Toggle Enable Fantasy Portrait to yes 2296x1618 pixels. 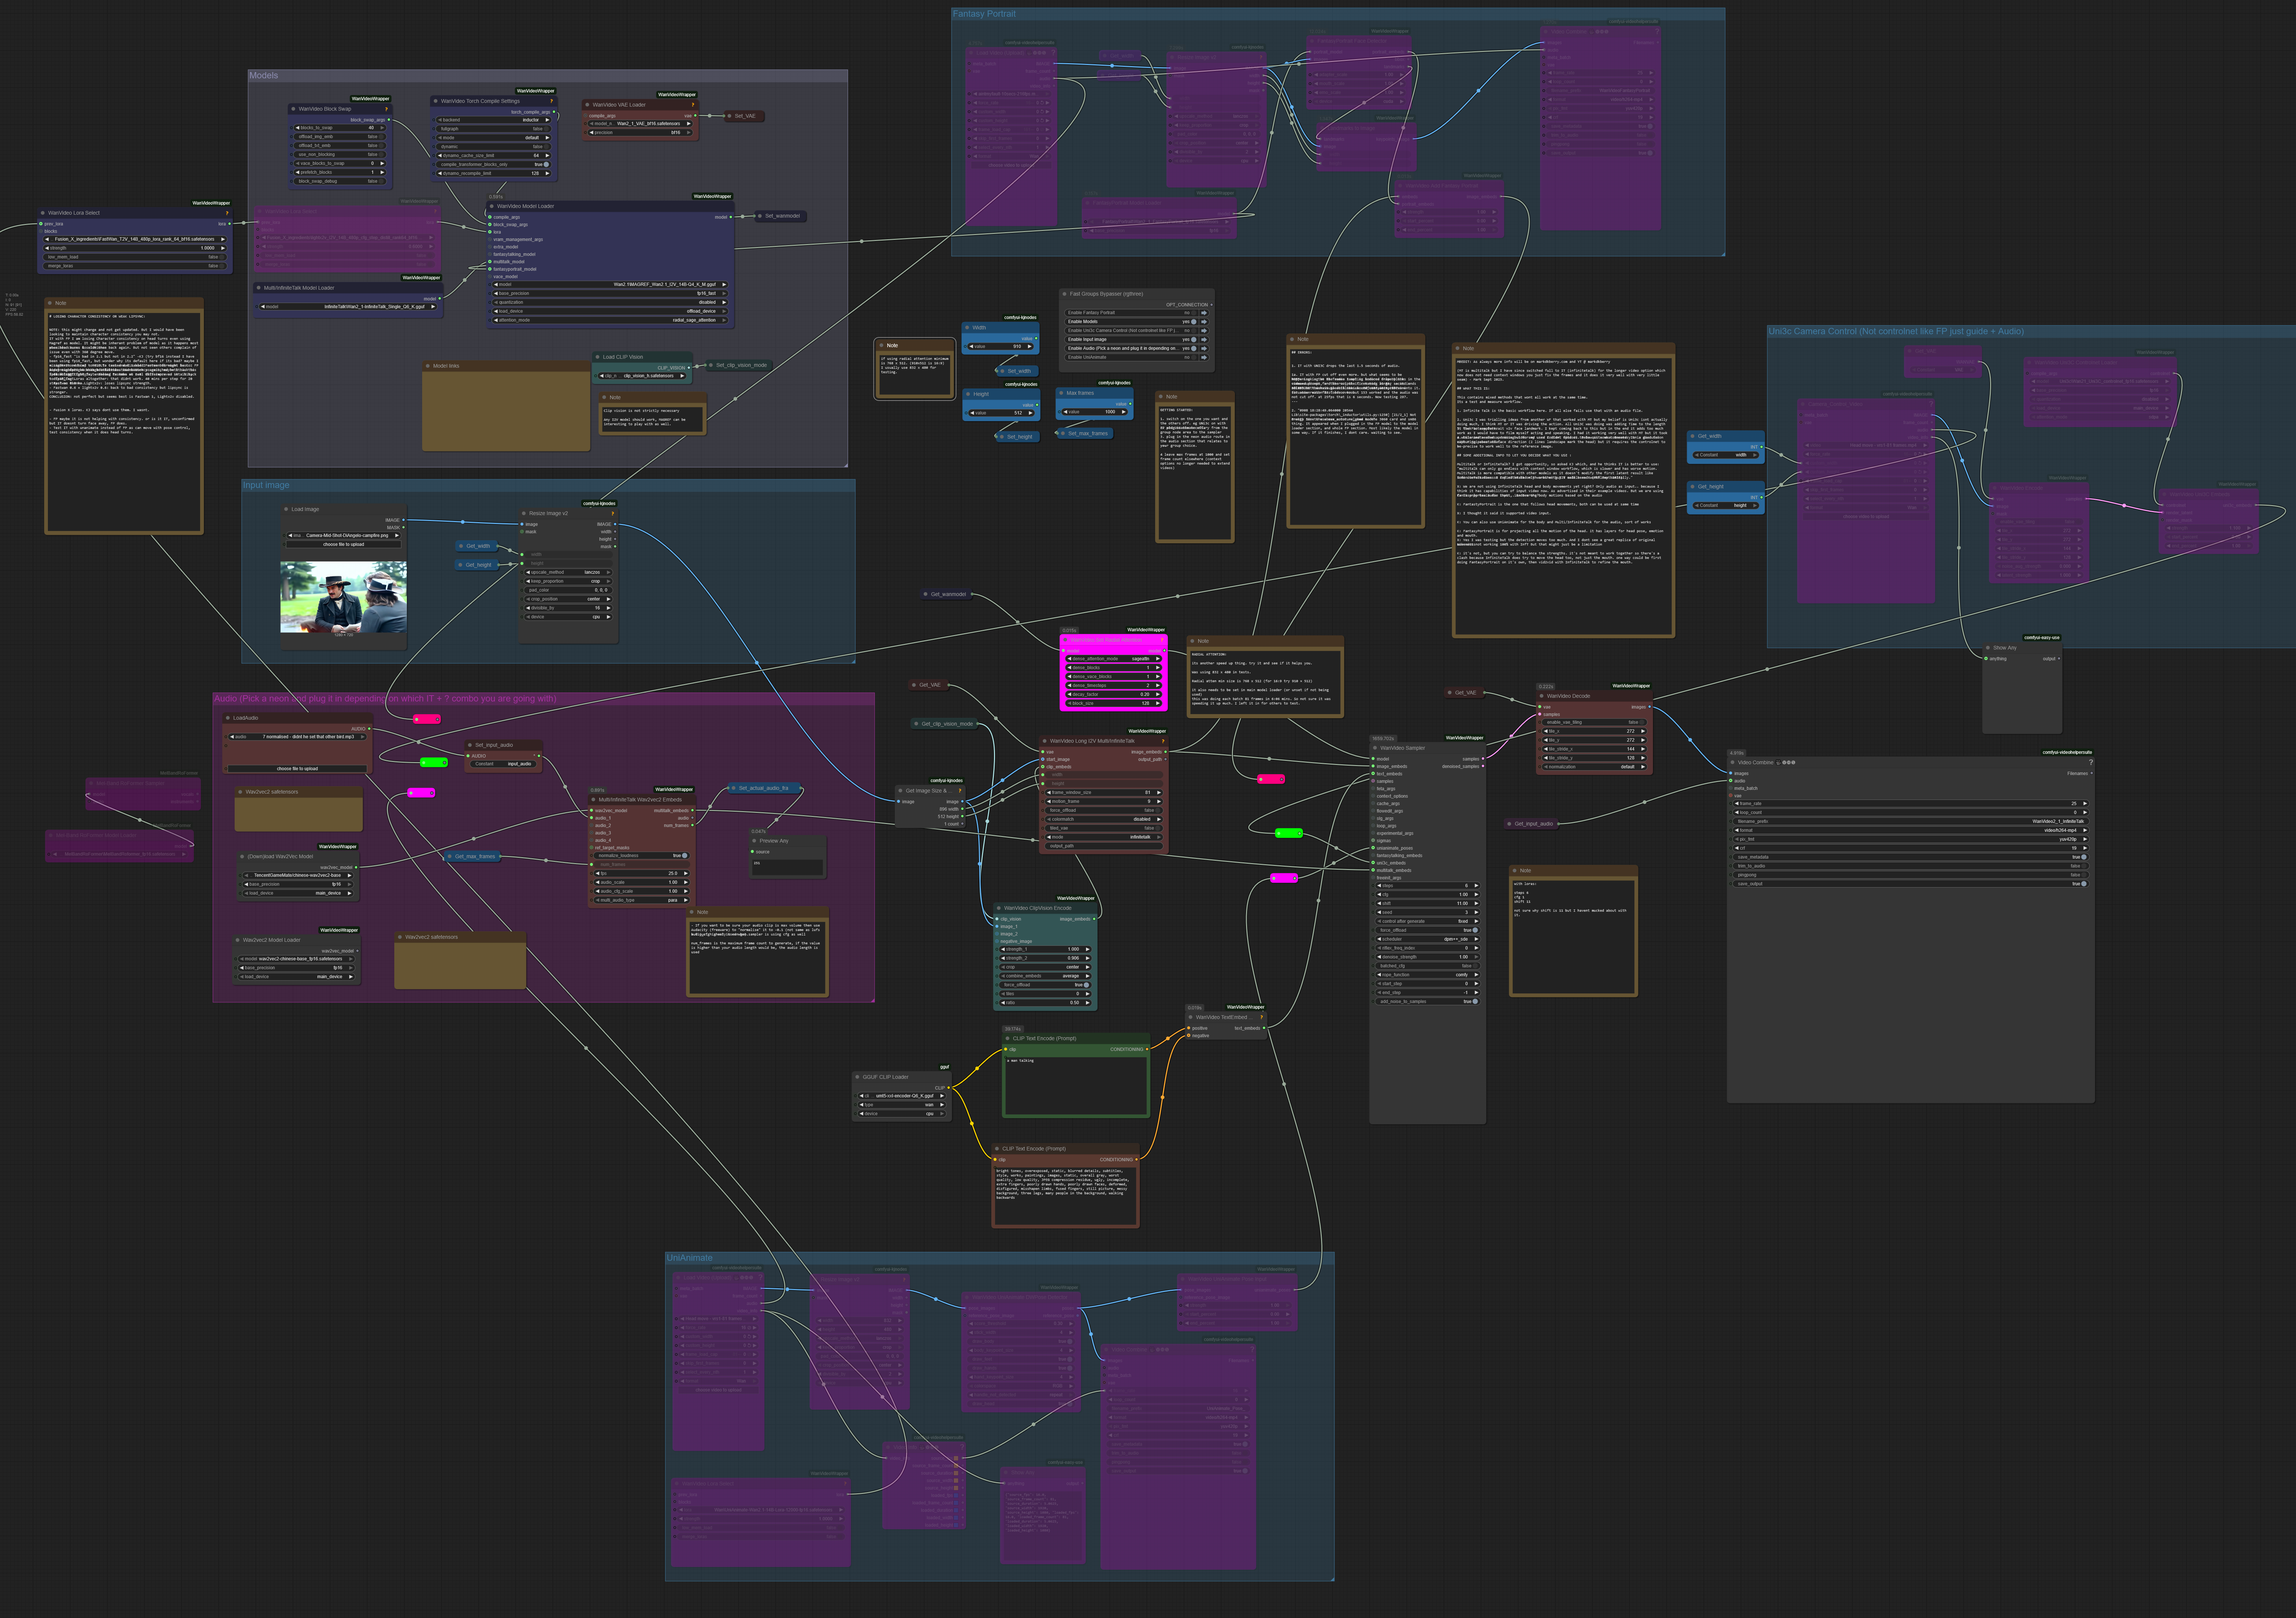point(1194,313)
